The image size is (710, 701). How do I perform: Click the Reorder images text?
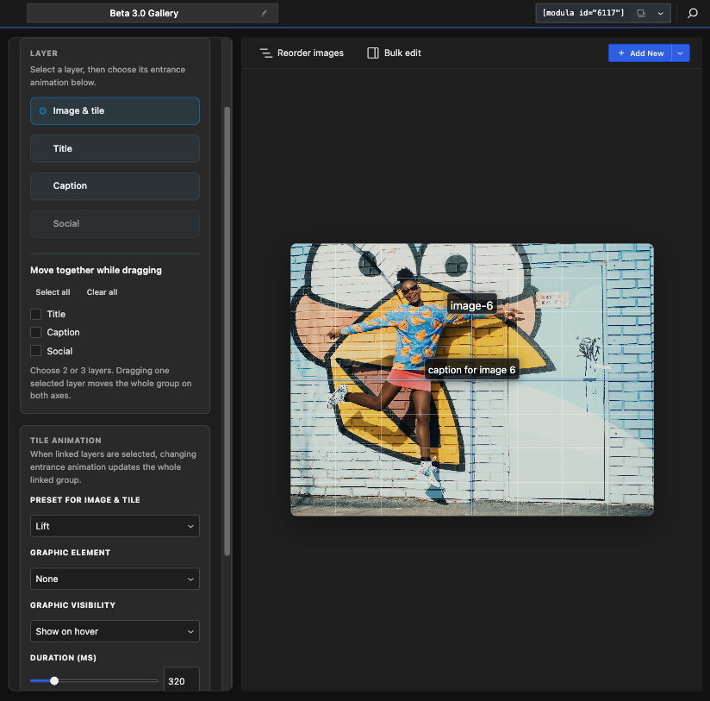(310, 53)
